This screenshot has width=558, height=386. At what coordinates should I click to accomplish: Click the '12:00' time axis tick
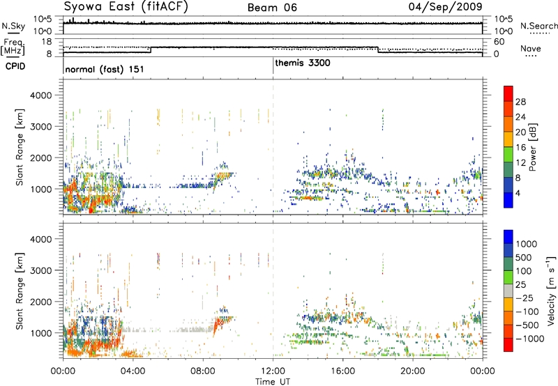pyautogui.click(x=273, y=371)
